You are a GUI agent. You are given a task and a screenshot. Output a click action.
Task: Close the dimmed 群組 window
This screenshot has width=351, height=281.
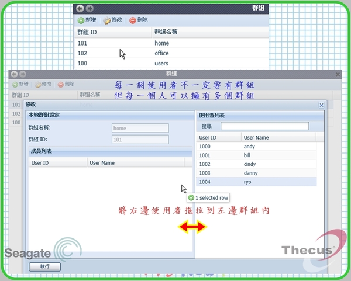338,74
